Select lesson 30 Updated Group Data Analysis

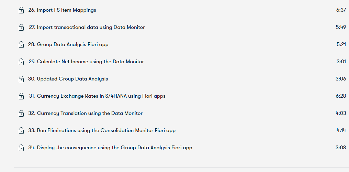pos(68,79)
